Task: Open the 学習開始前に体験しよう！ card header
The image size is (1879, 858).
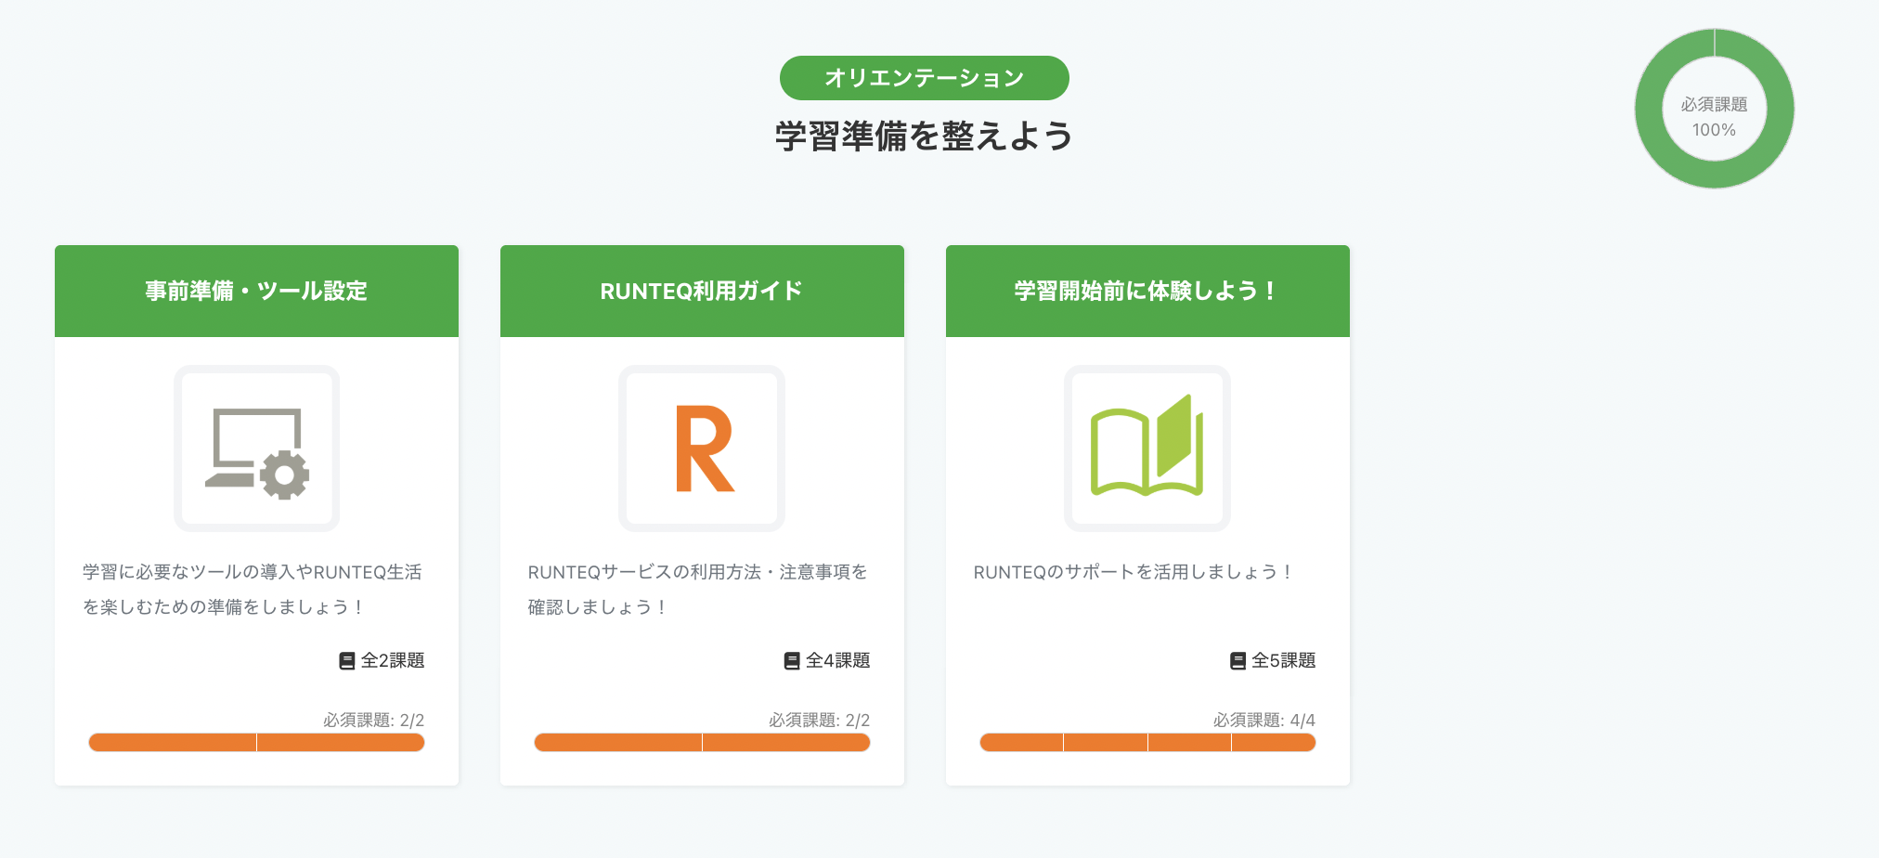Action: point(1147,291)
